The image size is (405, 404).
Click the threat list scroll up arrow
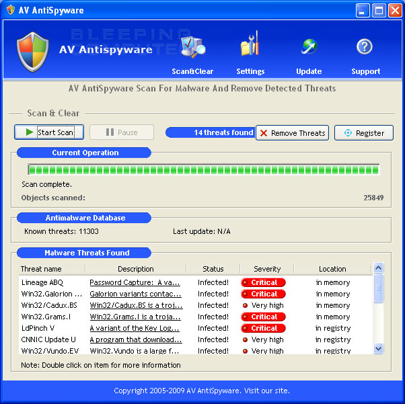(378, 268)
